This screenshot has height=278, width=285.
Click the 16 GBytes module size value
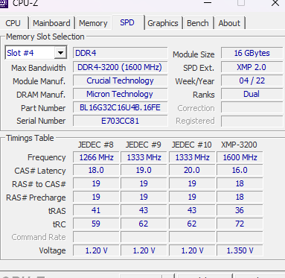(x=252, y=53)
